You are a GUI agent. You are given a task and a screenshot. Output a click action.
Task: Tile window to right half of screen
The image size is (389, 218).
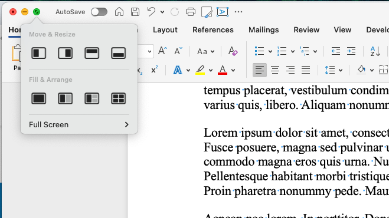66,53
